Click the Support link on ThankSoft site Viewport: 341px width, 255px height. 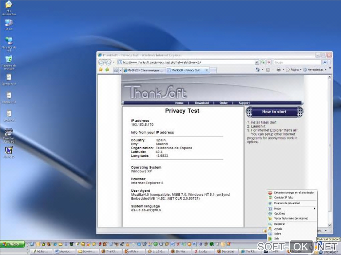(244, 103)
